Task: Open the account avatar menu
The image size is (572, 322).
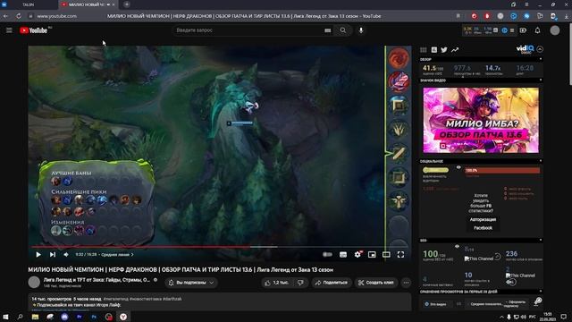Action: [555, 30]
